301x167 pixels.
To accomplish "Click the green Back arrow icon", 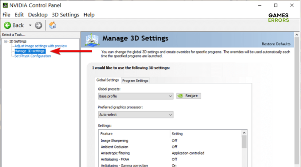I will [x=7, y=25].
